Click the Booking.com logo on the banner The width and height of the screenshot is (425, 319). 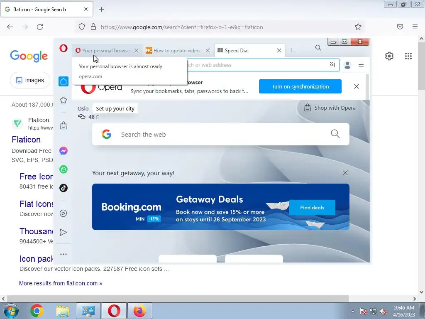[x=132, y=207]
